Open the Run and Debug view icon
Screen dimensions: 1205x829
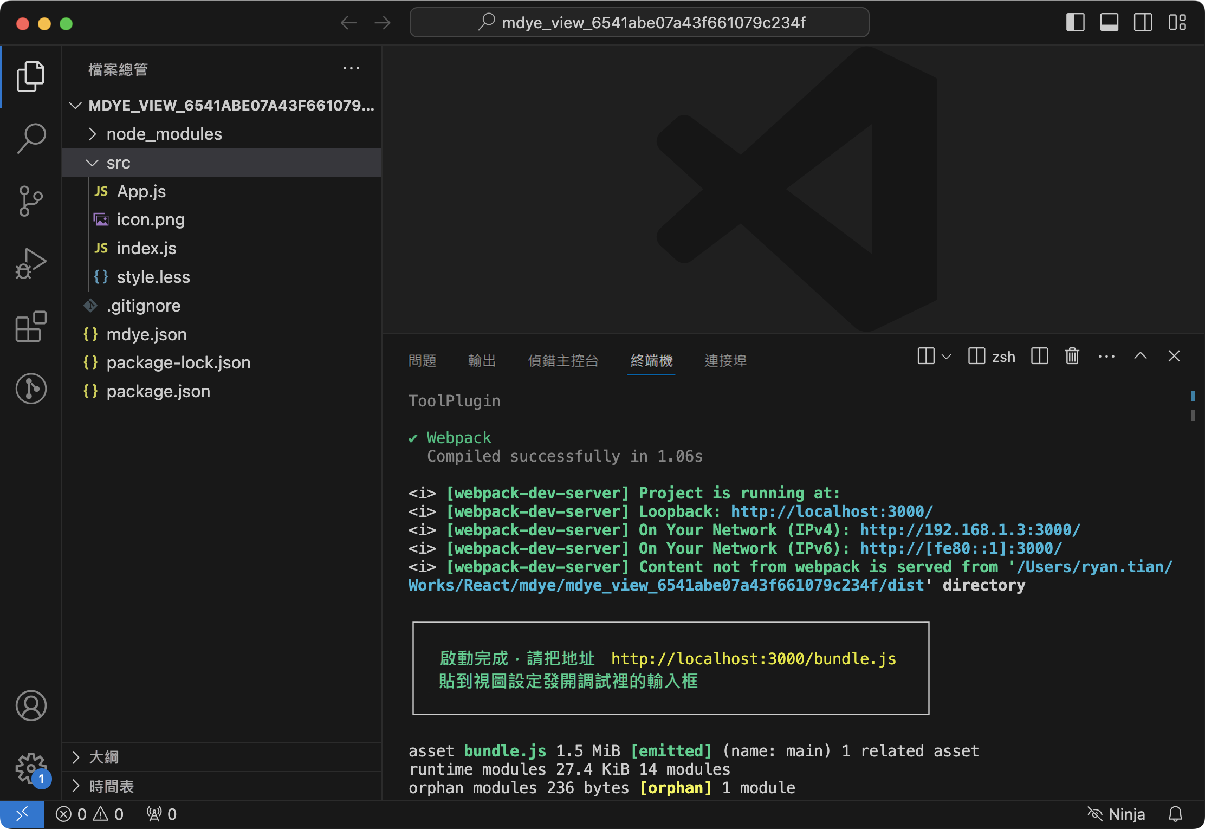31,263
